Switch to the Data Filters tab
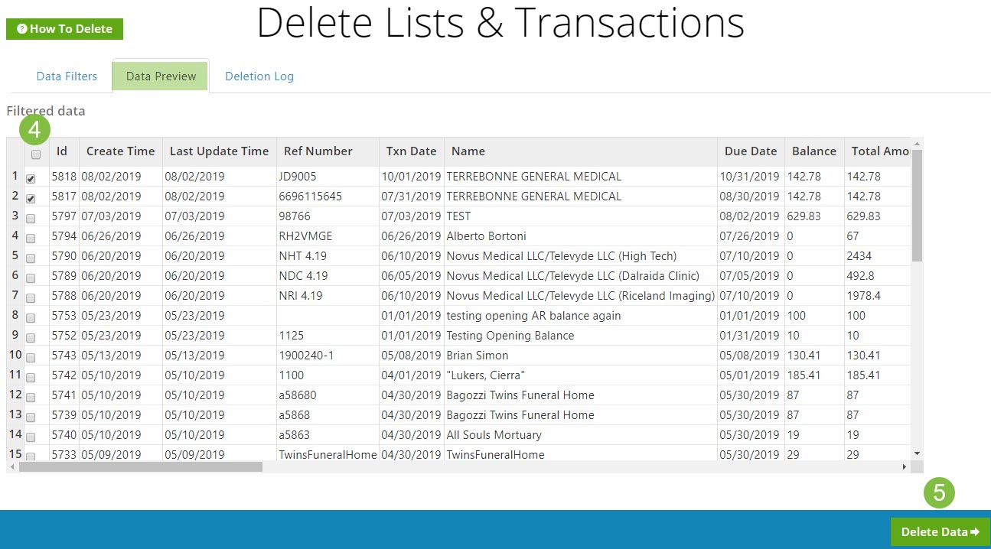 click(67, 76)
